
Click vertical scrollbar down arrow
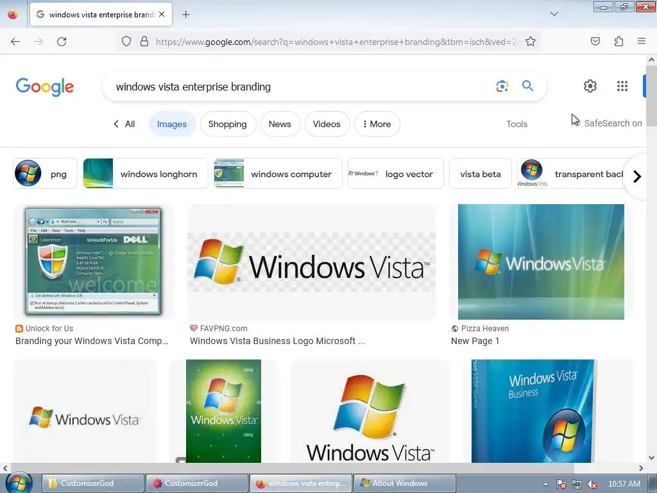(x=651, y=458)
